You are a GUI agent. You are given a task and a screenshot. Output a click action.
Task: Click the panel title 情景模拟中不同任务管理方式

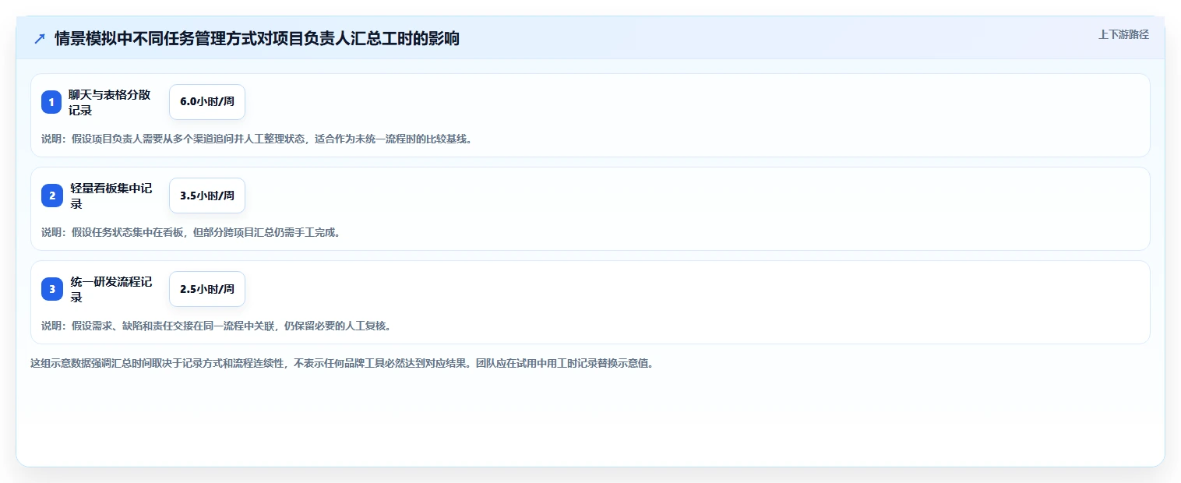coord(257,38)
